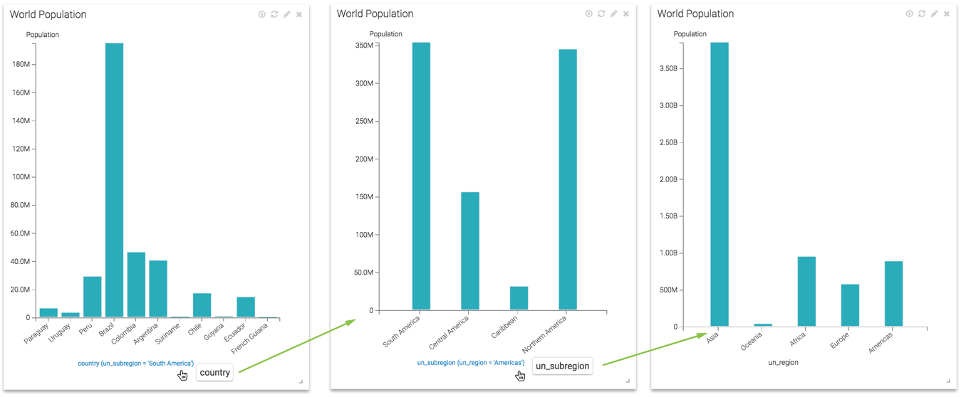
Task: Refresh the left country-level chart
Action: click(274, 14)
